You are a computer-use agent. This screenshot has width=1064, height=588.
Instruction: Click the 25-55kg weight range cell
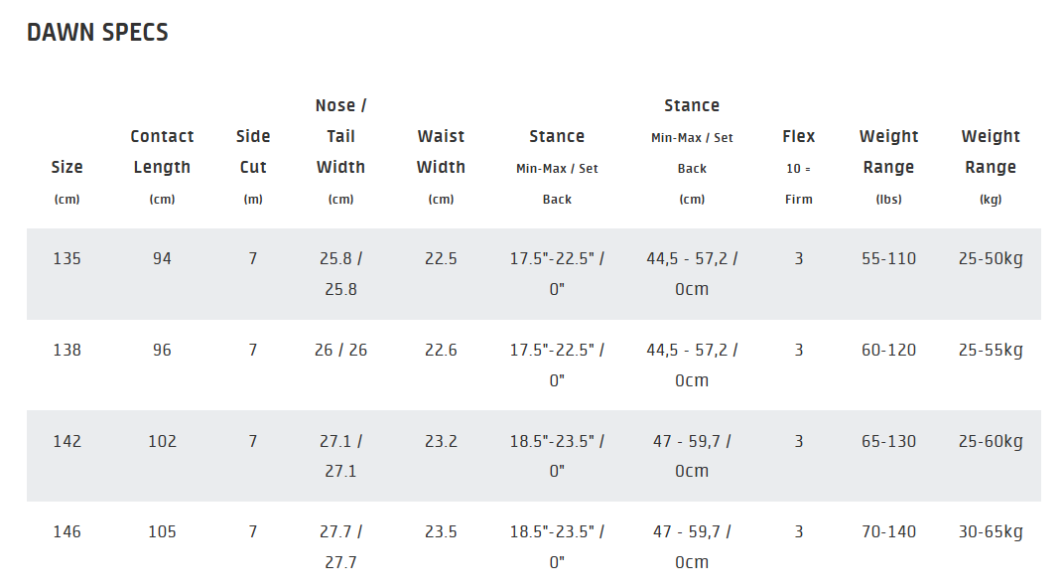991,351
